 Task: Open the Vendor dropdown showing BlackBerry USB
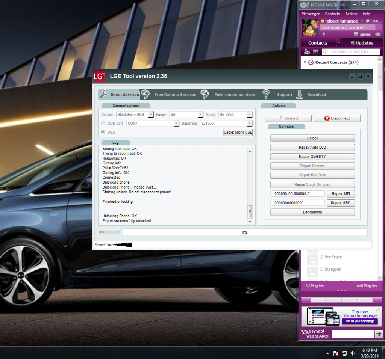[x=135, y=115]
